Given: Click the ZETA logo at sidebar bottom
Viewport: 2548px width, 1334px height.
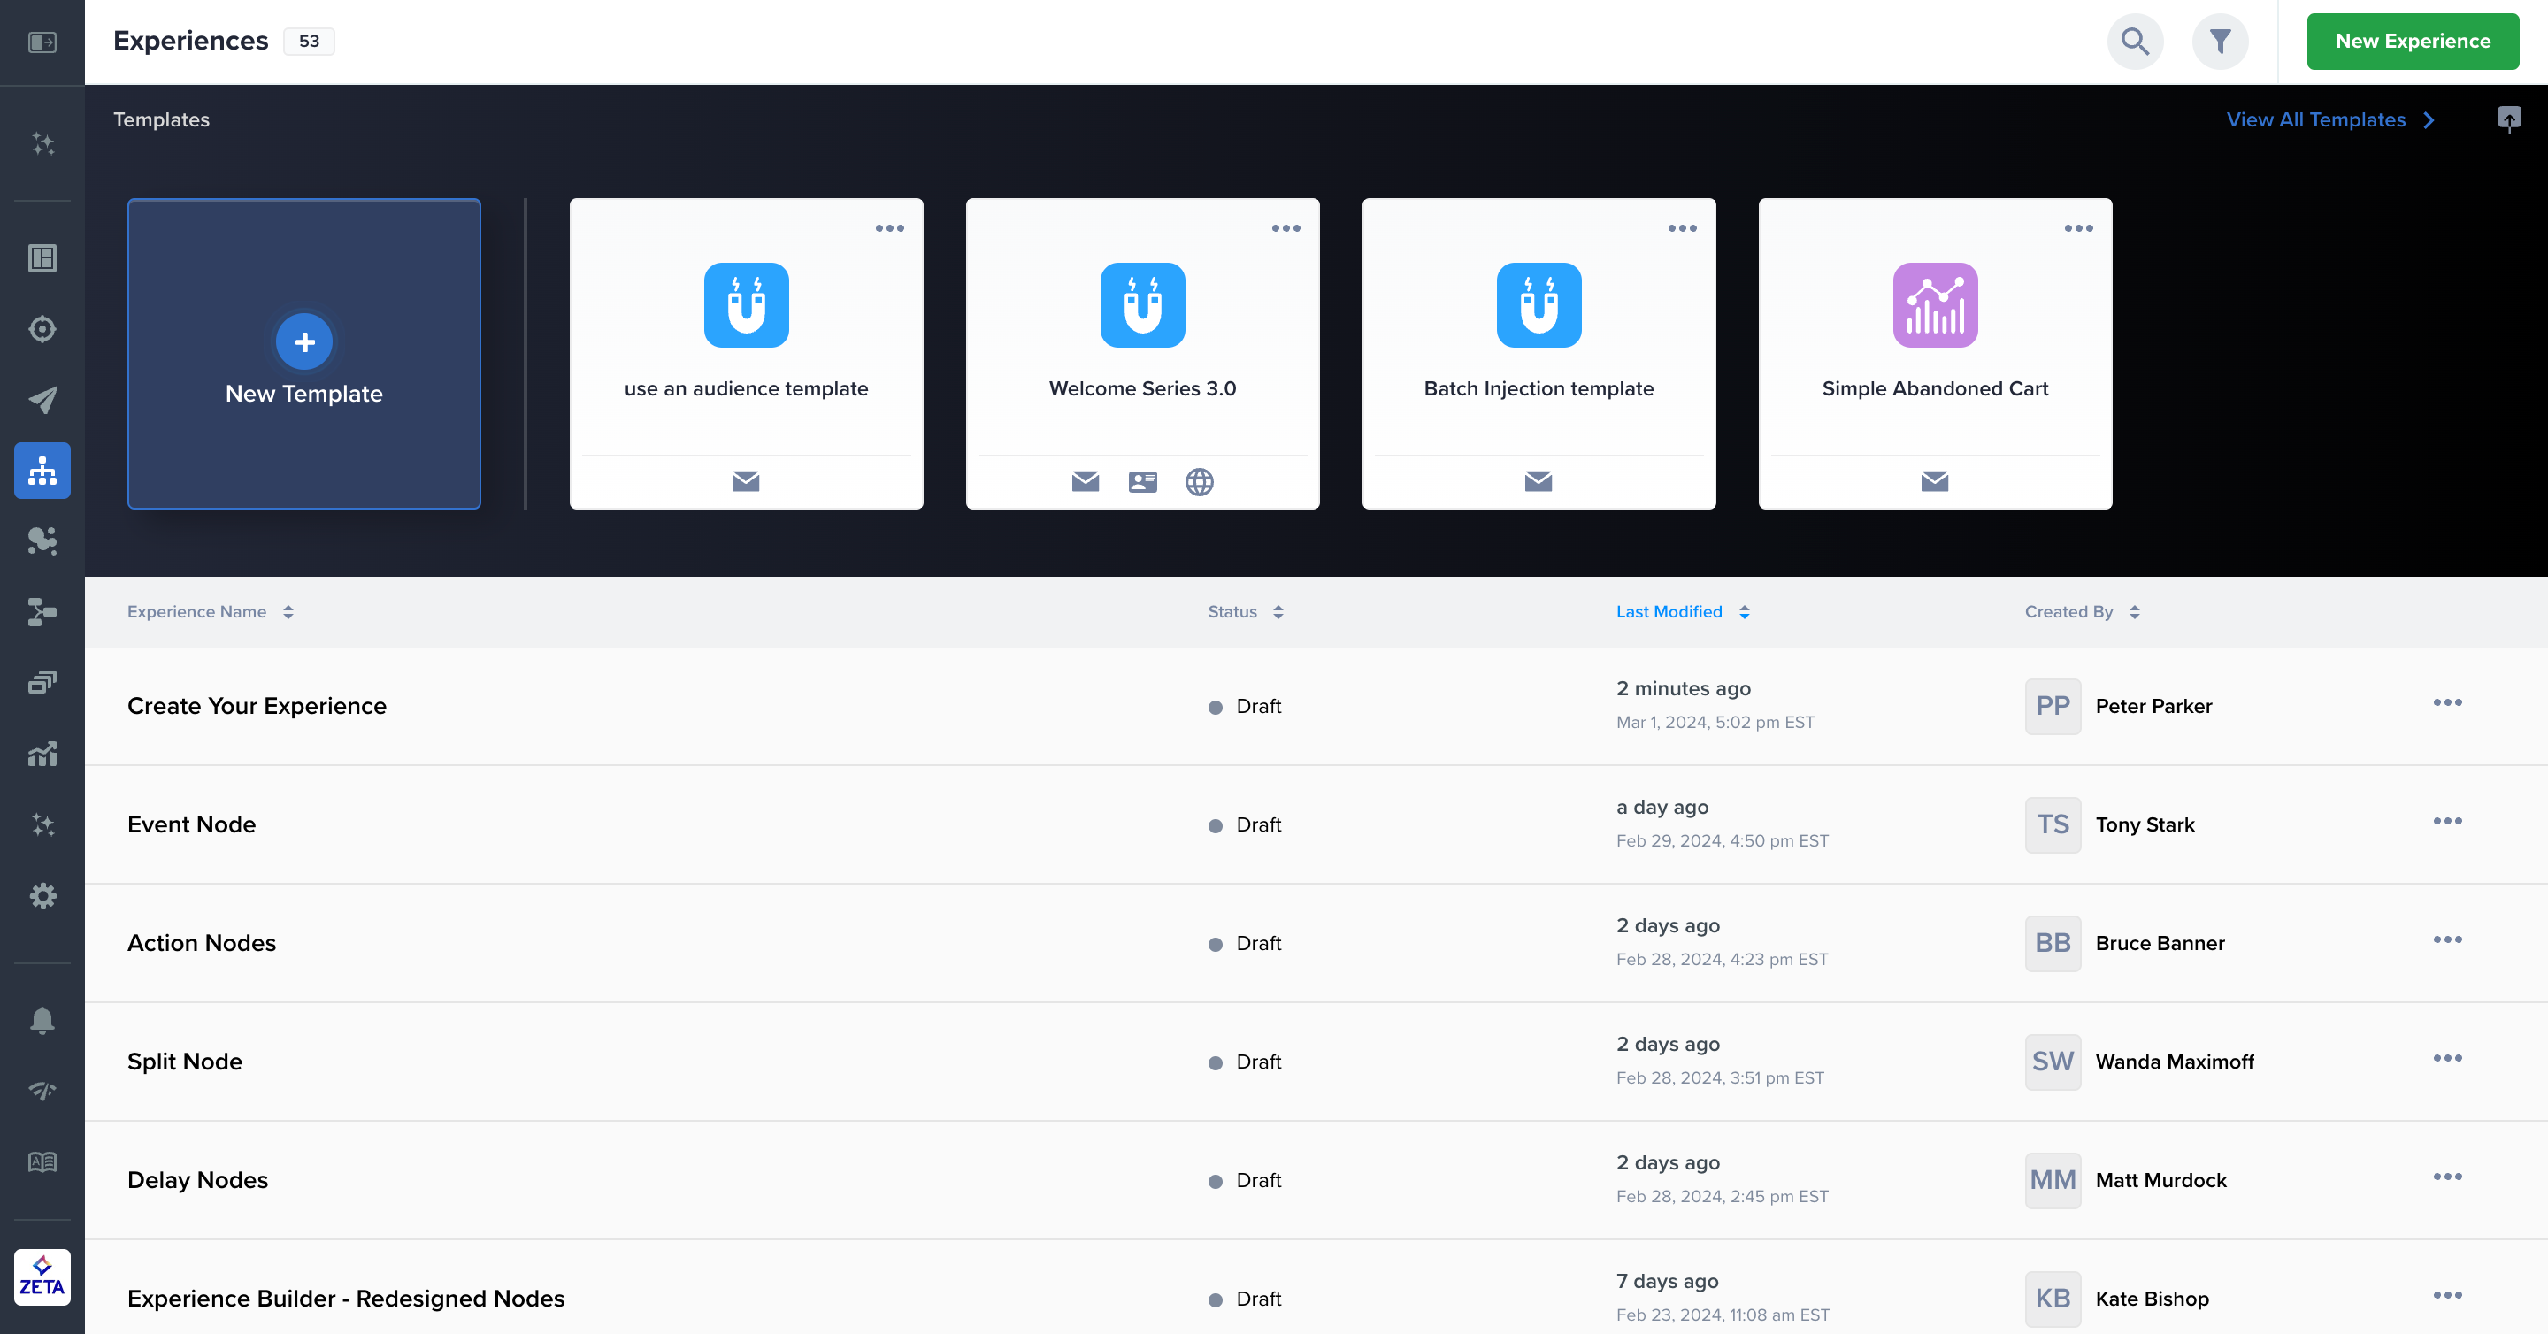Looking at the screenshot, I should (42, 1276).
